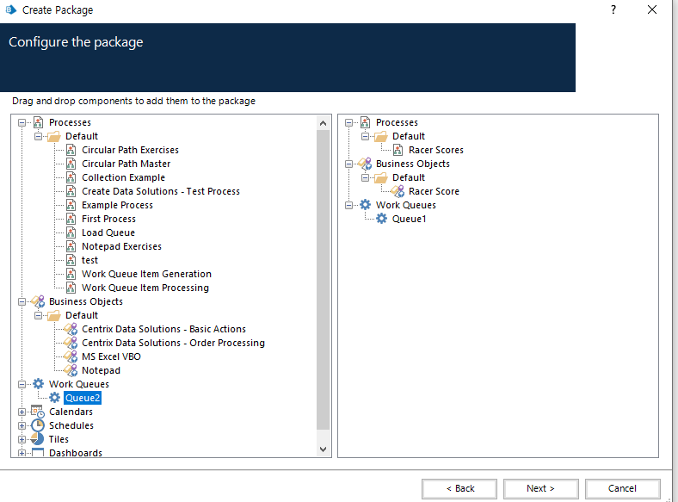Click the Work Queue Item Generation icon
Image resolution: width=678 pixels, height=502 pixels.
71,275
